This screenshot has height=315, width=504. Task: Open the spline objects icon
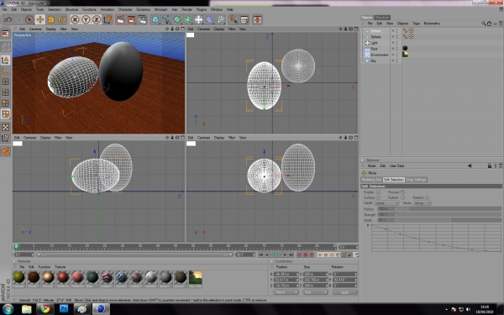(166, 19)
